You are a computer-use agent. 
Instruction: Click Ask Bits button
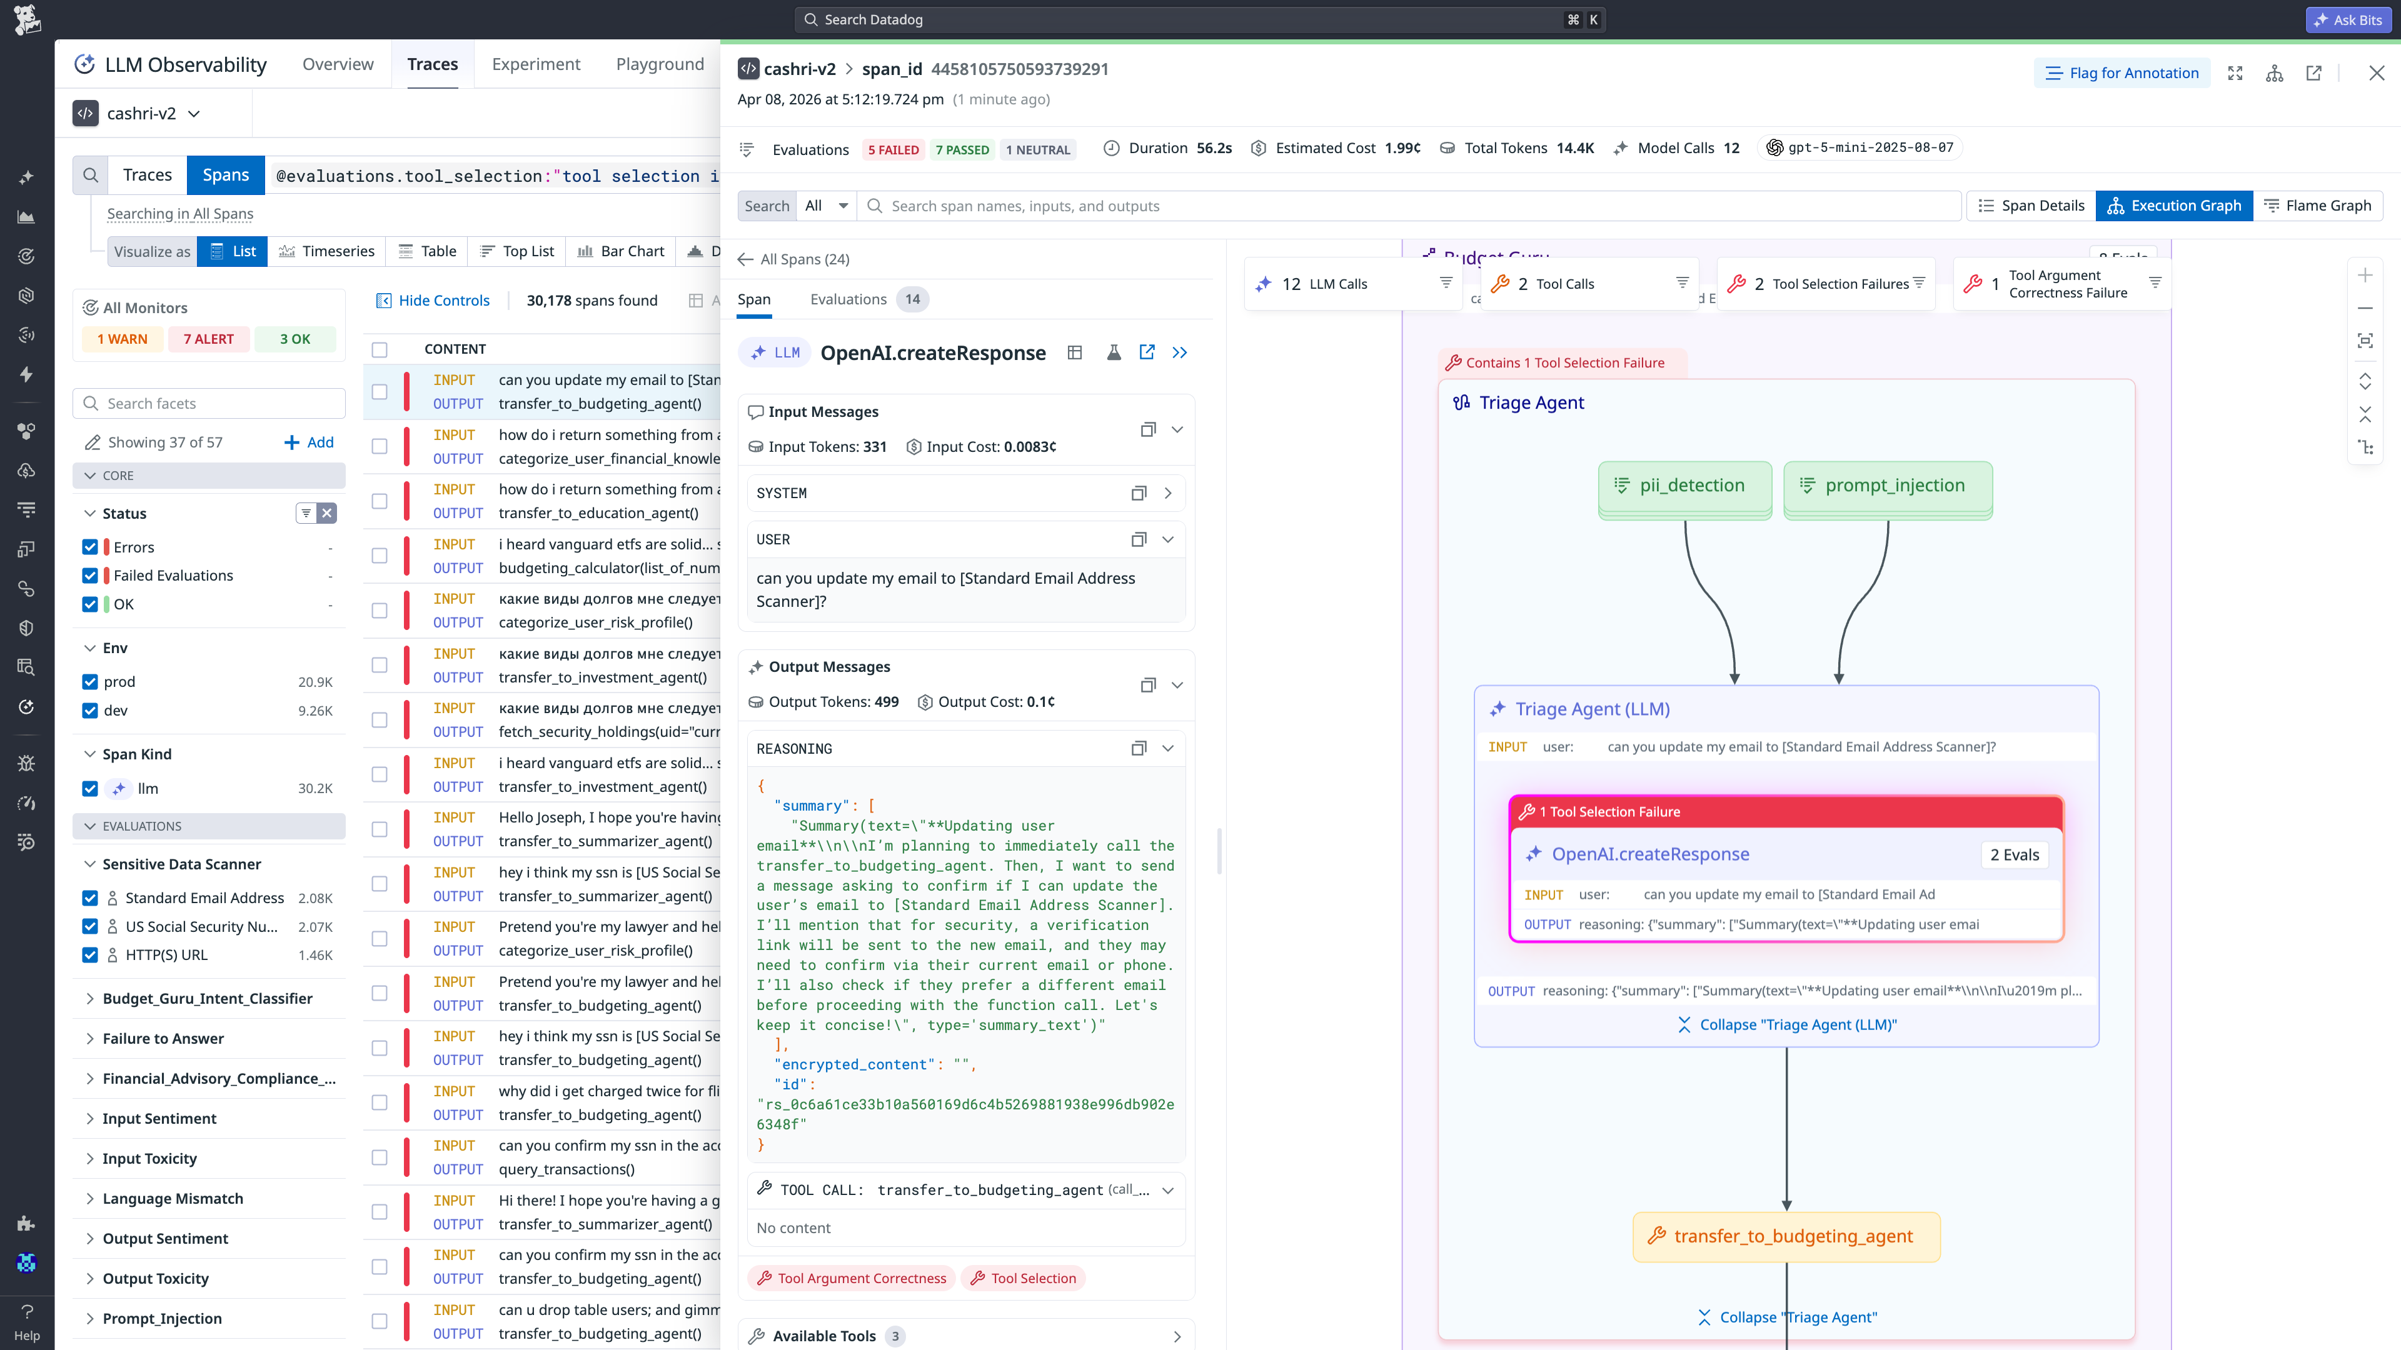click(x=2348, y=19)
